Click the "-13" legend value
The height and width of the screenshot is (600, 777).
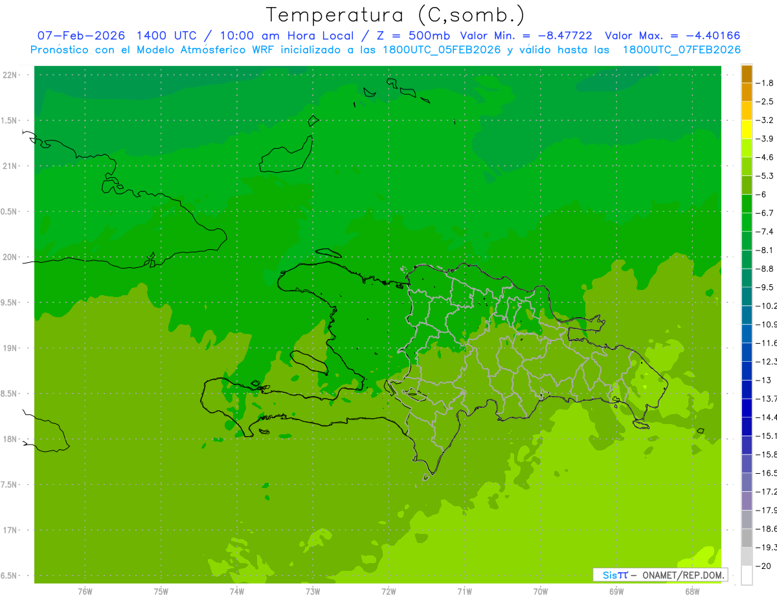764,380
